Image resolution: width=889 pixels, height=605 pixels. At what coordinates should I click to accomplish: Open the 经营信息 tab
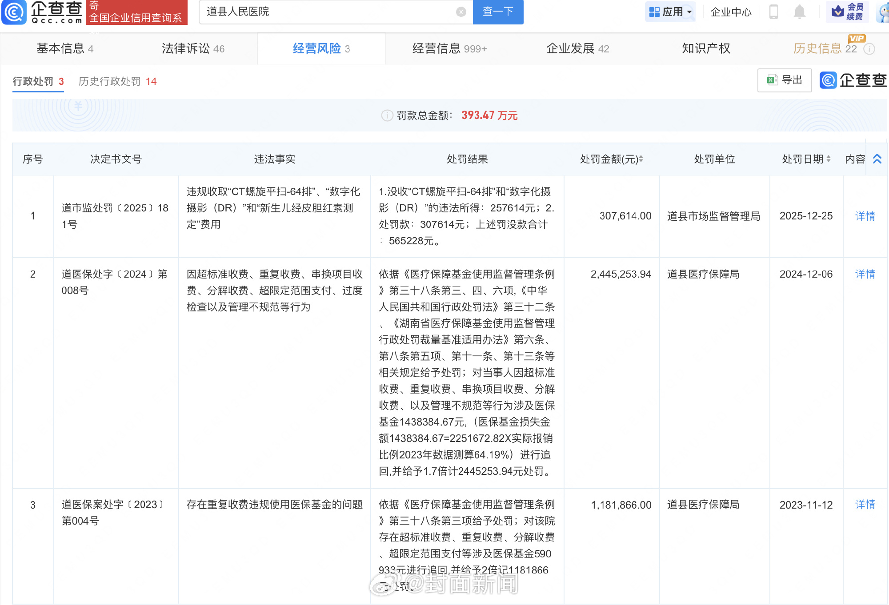point(449,48)
